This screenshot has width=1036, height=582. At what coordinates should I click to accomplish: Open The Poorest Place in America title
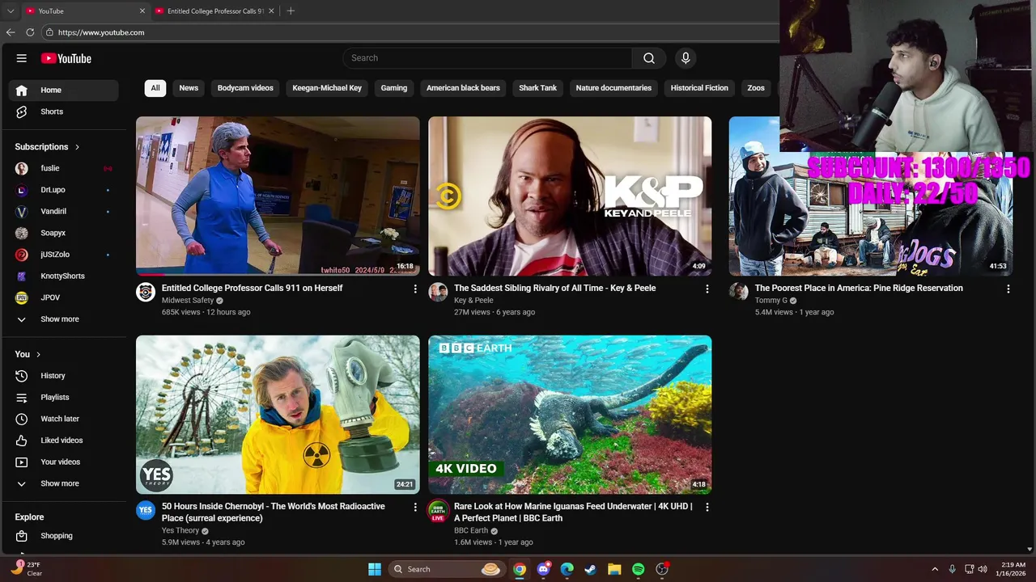(859, 289)
